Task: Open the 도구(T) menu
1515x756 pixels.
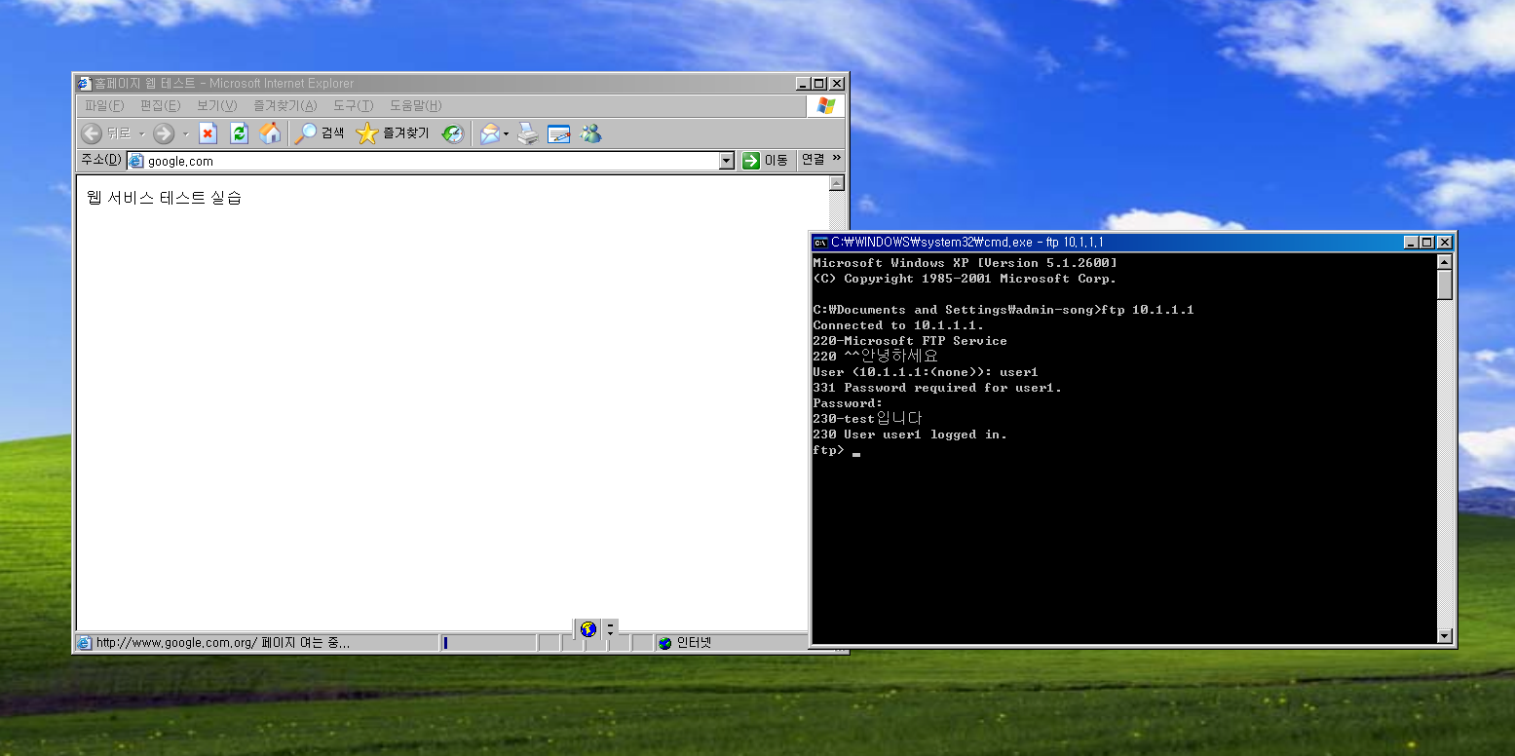Action: 353,105
